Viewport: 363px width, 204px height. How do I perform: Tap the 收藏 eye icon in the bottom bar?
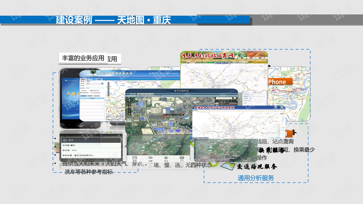tap(150, 158)
